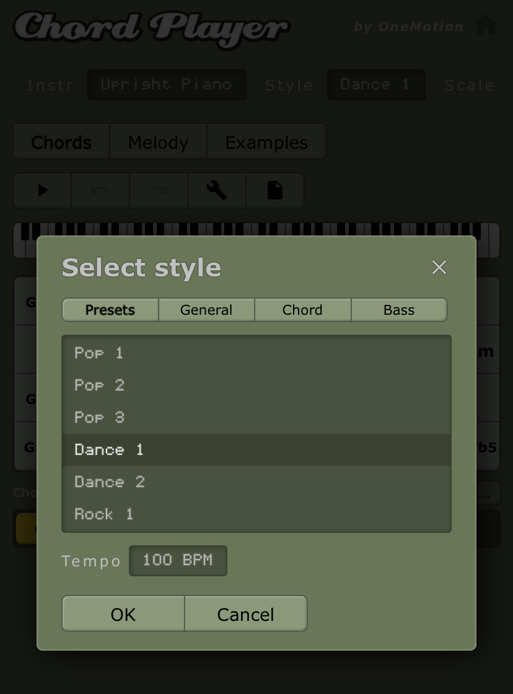Select the Pop 1 style preset
Viewport: 513px width, 694px height.
(99, 353)
